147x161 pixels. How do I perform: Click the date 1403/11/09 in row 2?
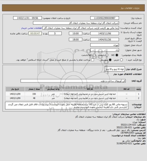[15, 98]
